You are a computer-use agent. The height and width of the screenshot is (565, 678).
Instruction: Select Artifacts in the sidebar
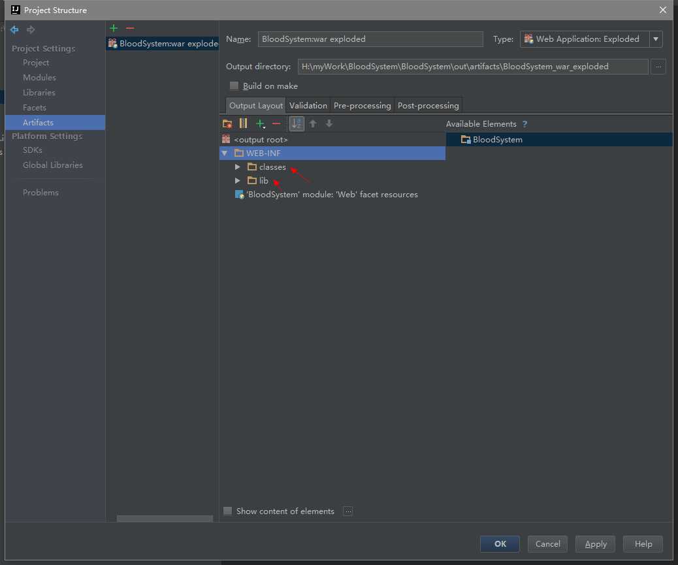click(56, 122)
